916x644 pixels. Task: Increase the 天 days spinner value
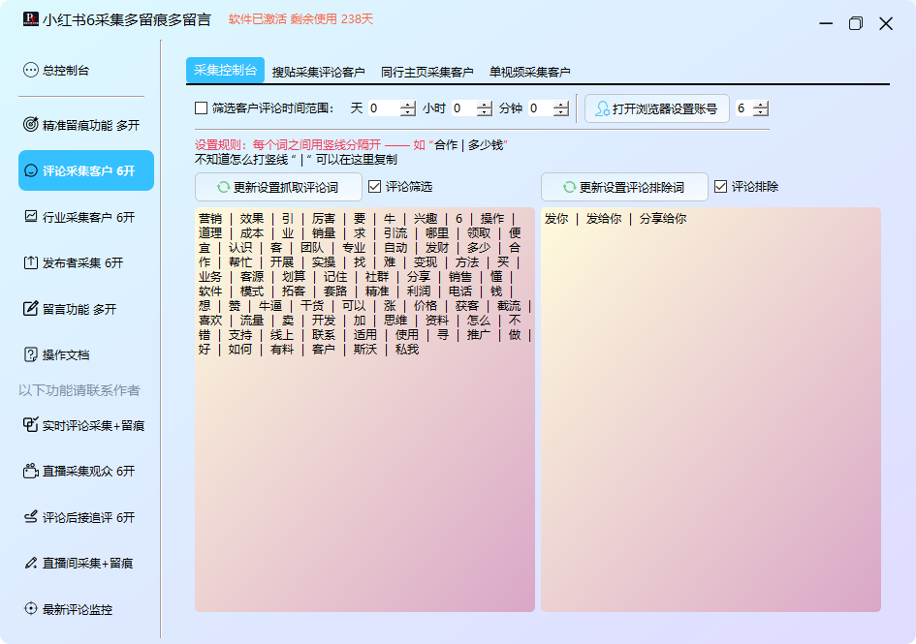pos(407,105)
